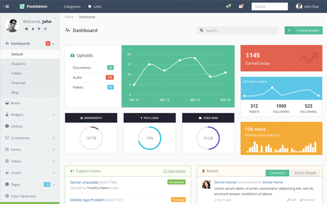Open the megaphone notifications icon
327x204 pixels.
pyautogui.click(x=228, y=7)
